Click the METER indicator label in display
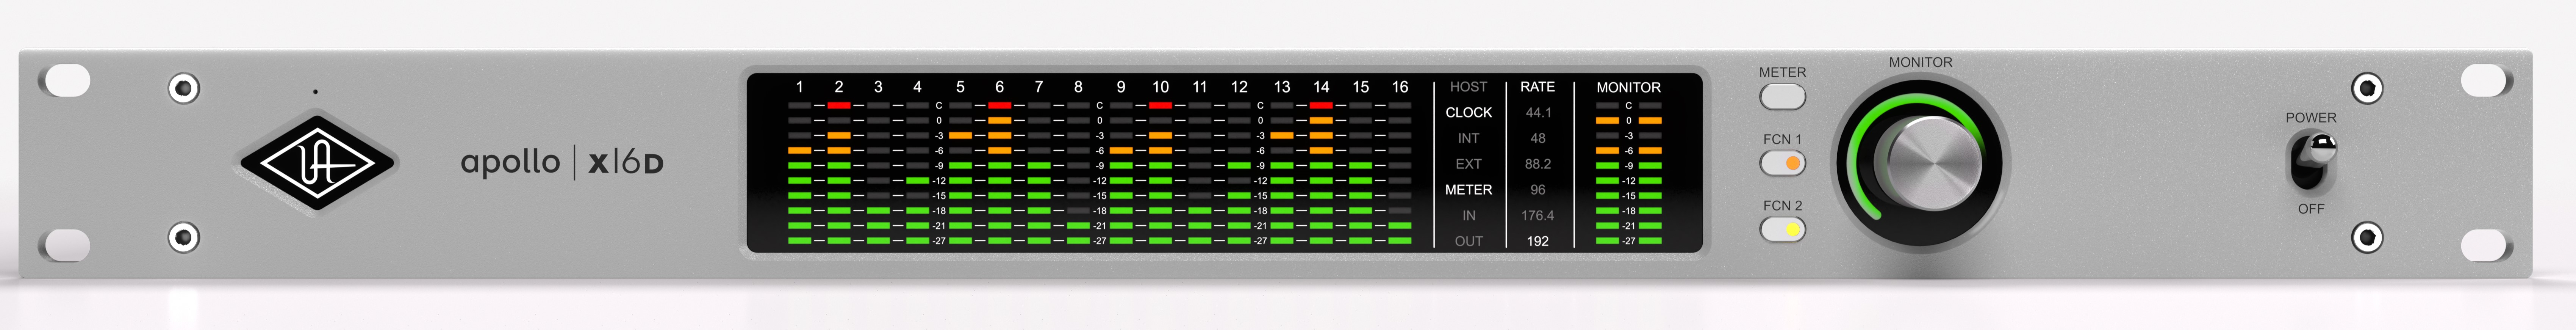The width and height of the screenshot is (2576, 330). (1468, 190)
